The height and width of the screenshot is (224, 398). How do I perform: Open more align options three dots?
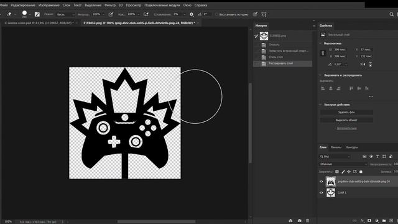click(x=371, y=96)
